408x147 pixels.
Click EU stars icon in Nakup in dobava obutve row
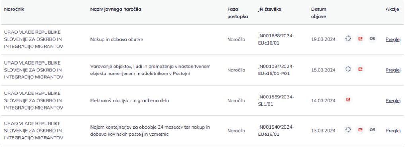(x=348, y=39)
